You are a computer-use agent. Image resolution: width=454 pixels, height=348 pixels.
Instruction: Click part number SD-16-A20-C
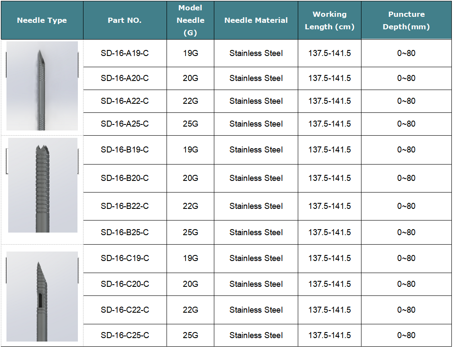125,78
